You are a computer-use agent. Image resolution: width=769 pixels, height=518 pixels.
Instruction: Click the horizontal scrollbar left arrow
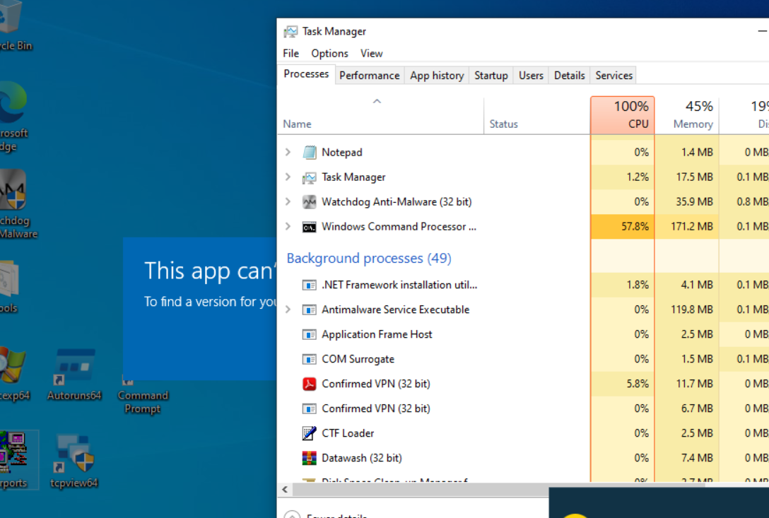pyautogui.click(x=285, y=489)
